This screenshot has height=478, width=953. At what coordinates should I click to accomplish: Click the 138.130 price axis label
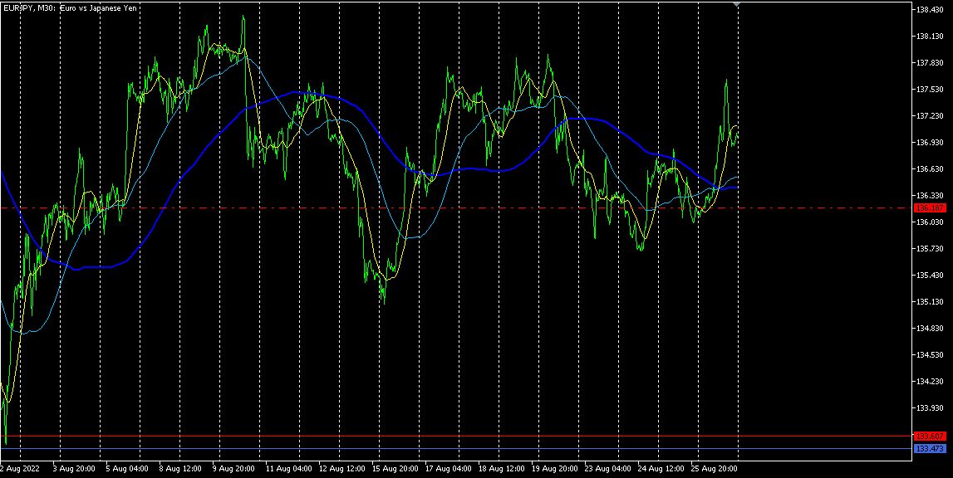click(x=930, y=37)
